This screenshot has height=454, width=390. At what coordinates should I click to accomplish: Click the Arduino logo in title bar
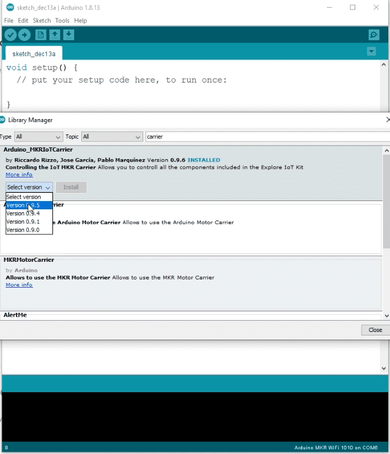point(10,7)
